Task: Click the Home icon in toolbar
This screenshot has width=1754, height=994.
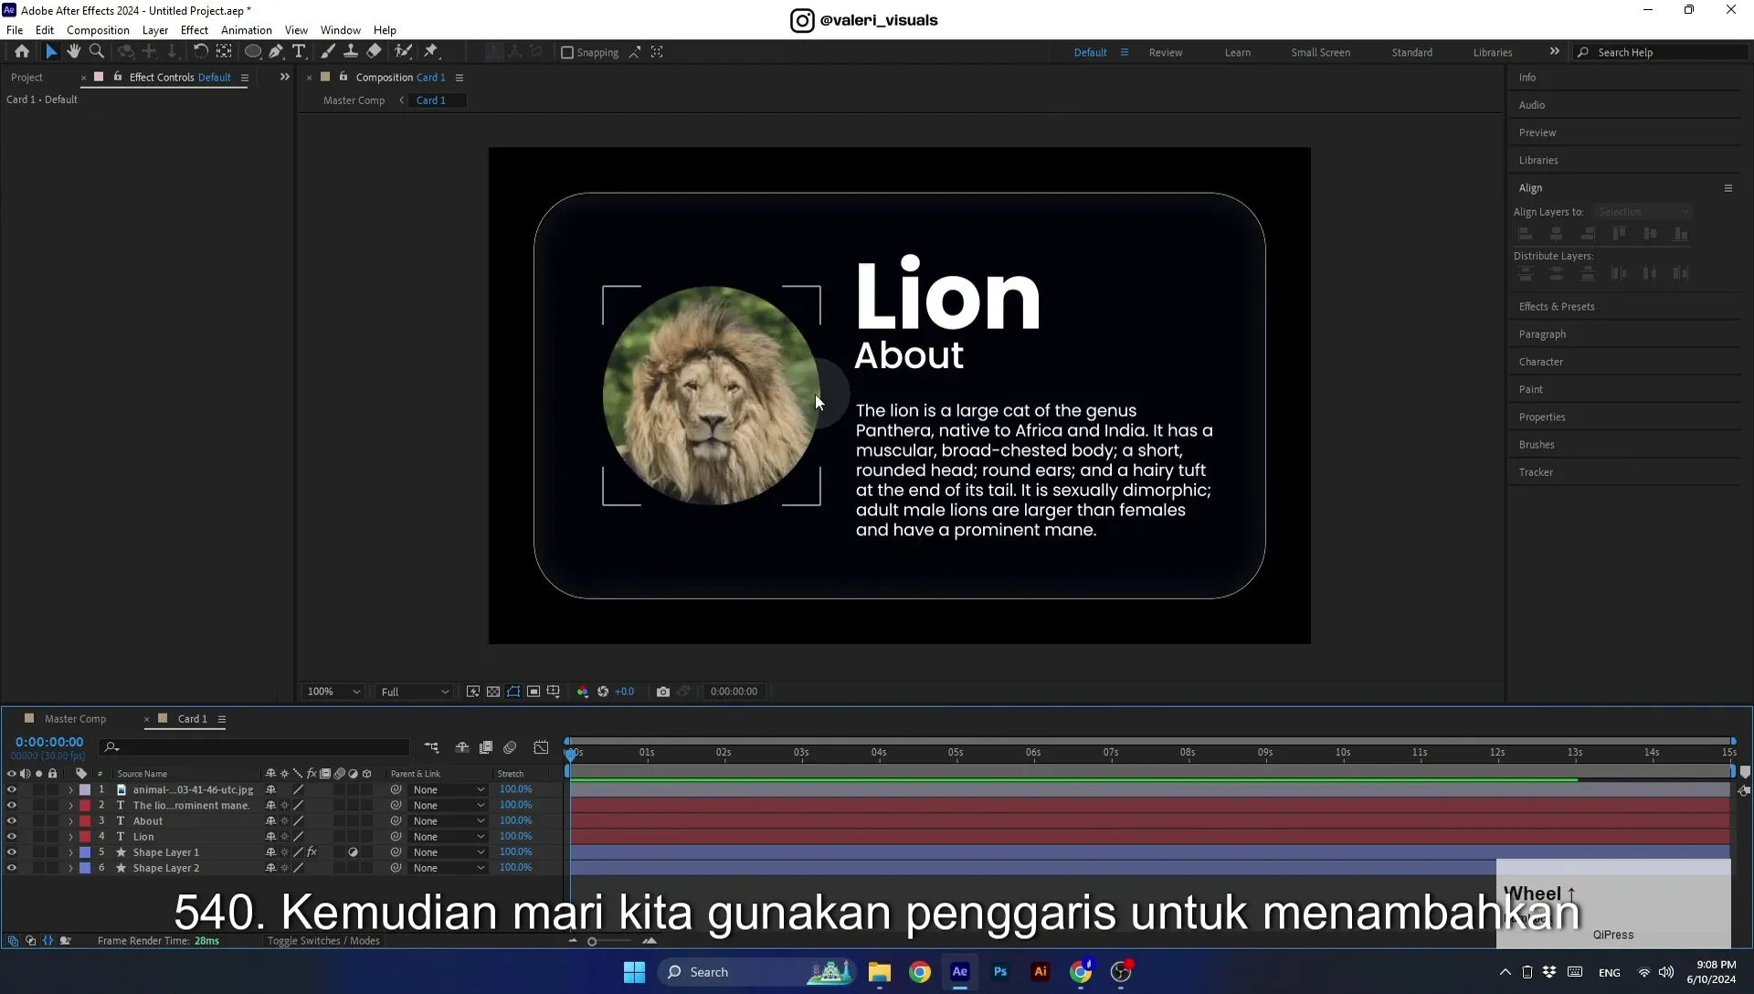Action: coord(22,52)
